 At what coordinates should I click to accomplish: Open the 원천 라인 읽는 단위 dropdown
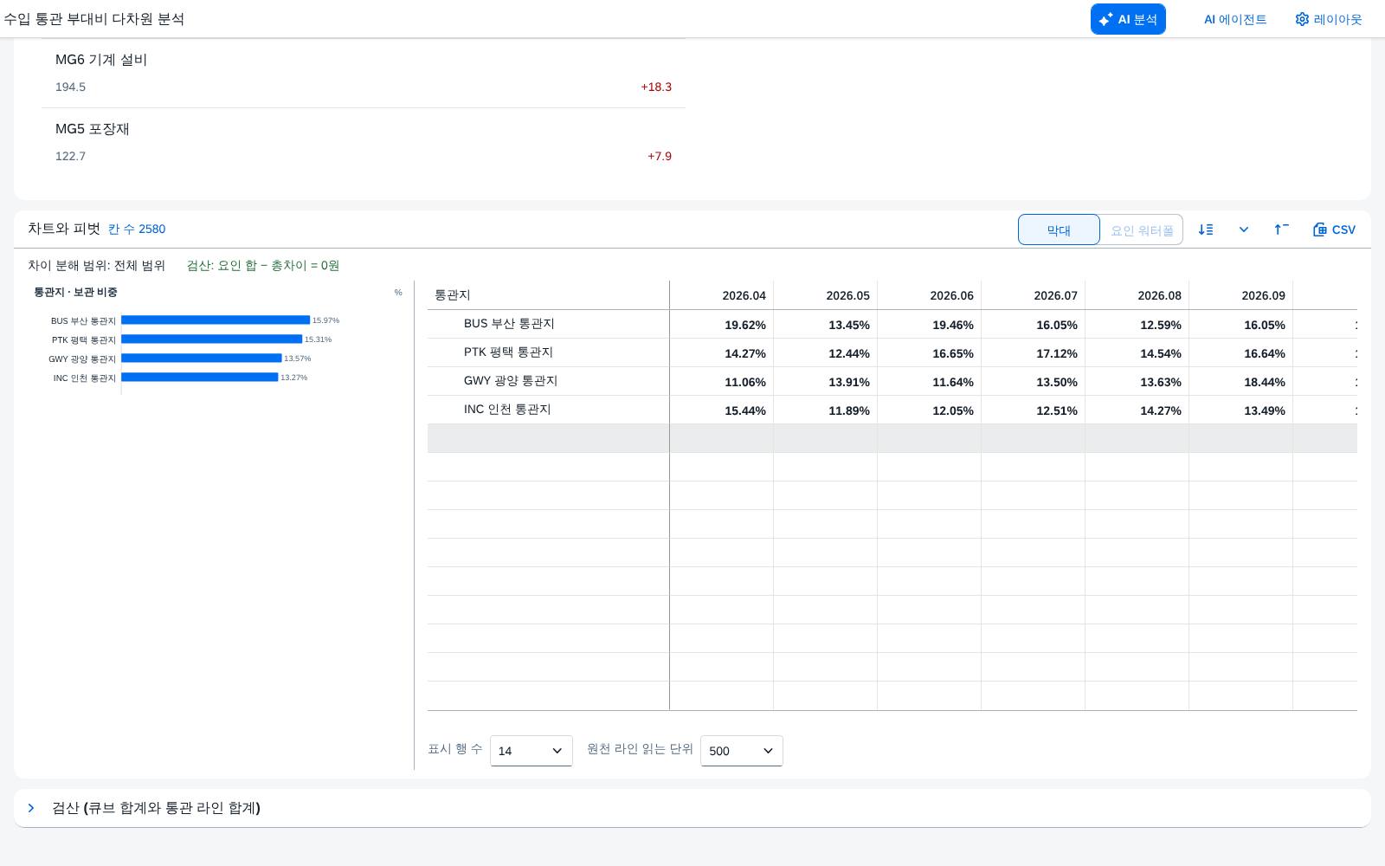click(x=742, y=751)
